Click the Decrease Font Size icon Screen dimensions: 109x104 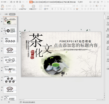click(77, 6)
